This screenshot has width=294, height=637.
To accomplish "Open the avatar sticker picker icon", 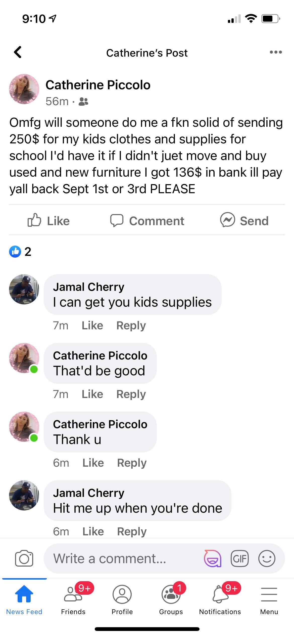I will tap(213, 559).
